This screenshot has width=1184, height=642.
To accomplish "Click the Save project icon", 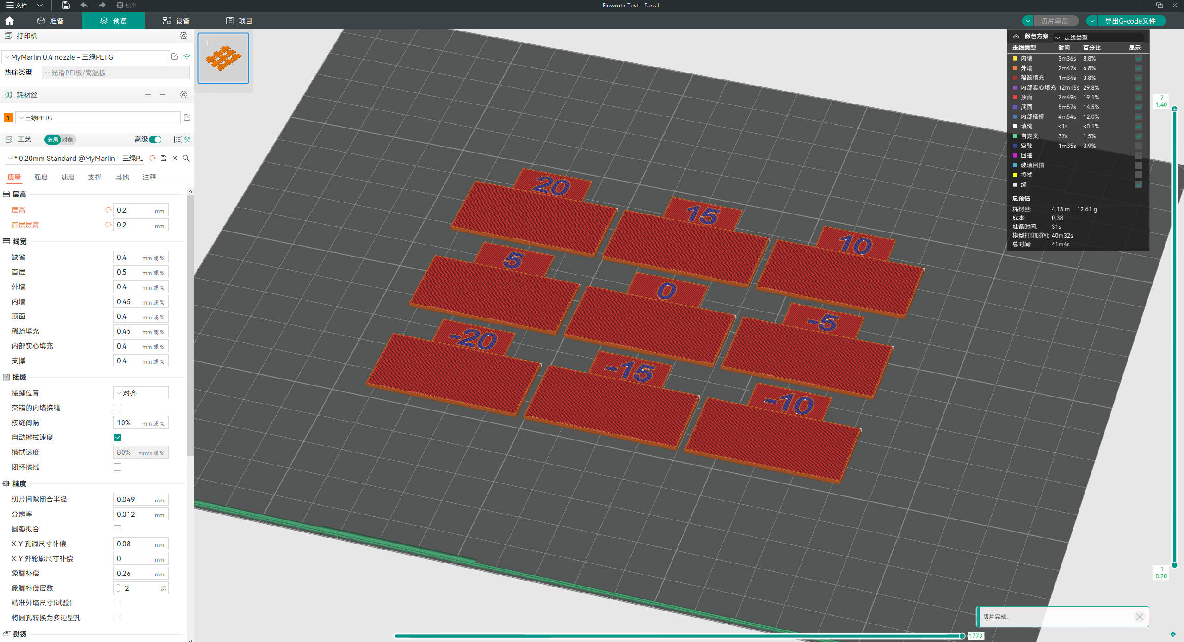I will click(x=66, y=5).
